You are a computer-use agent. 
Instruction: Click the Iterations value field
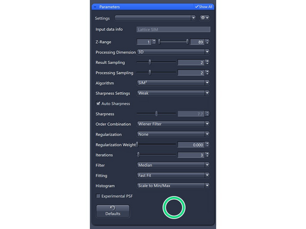tap(191, 155)
